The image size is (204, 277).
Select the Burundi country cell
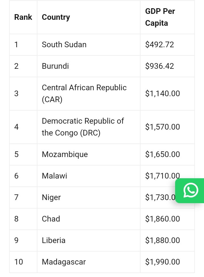(89, 66)
